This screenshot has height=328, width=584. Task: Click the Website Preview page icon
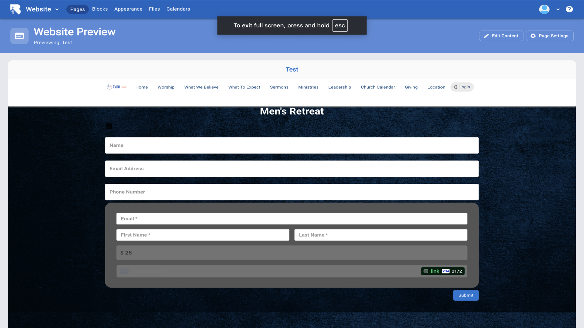pos(19,36)
